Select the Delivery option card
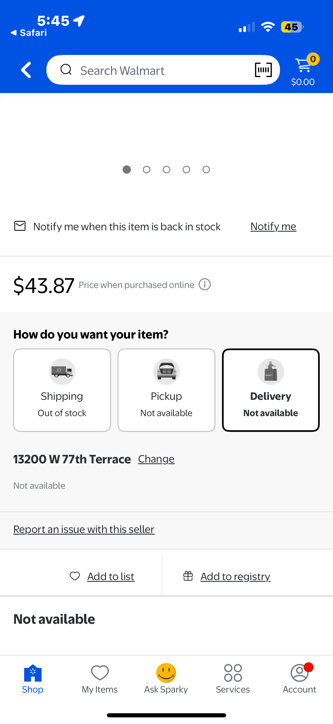The height and width of the screenshot is (724, 333). [271, 390]
